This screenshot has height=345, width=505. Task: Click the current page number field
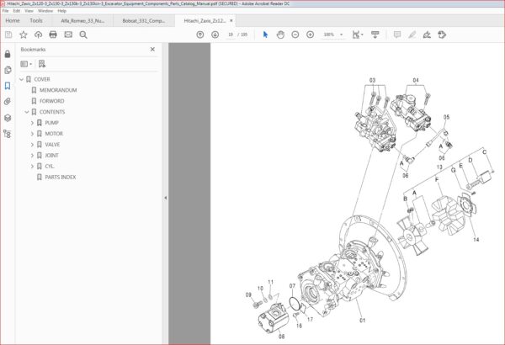(x=231, y=34)
